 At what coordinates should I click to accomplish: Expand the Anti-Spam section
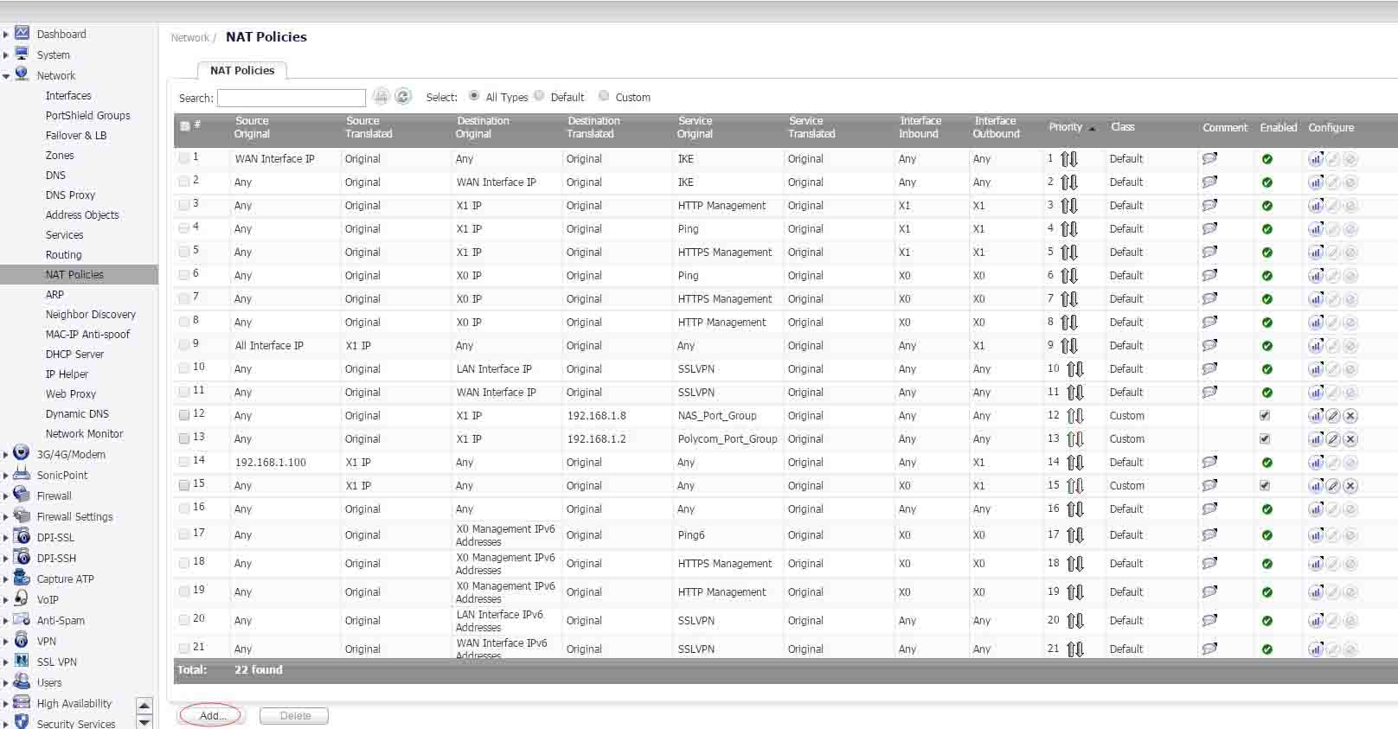pos(6,621)
